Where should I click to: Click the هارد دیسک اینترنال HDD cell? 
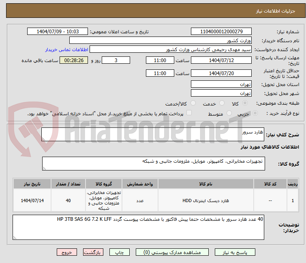206,200
